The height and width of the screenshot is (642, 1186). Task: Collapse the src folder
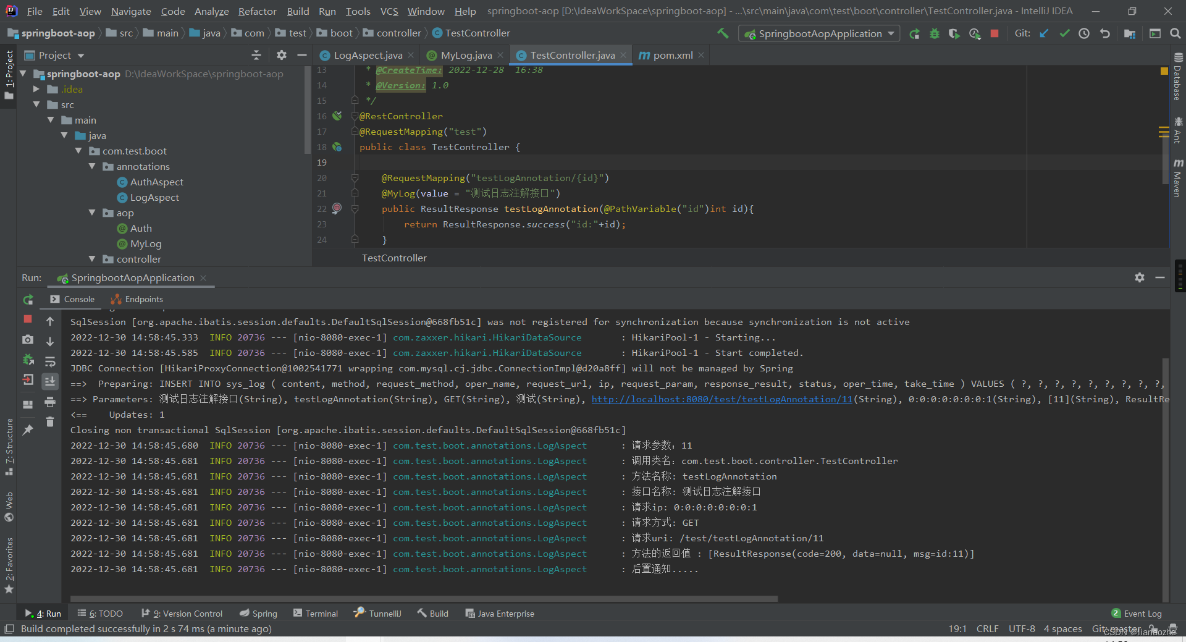click(x=36, y=104)
